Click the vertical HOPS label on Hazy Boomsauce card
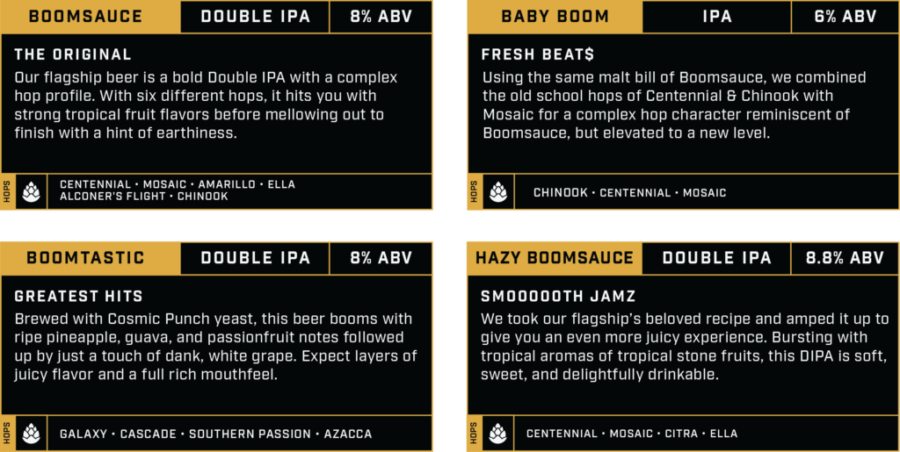Screen dimensions: 900x452 click(x=475, y=434)
